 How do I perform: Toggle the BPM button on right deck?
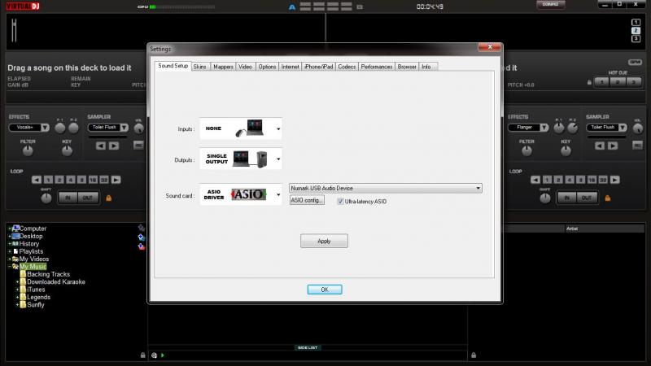tap(636, 62)
